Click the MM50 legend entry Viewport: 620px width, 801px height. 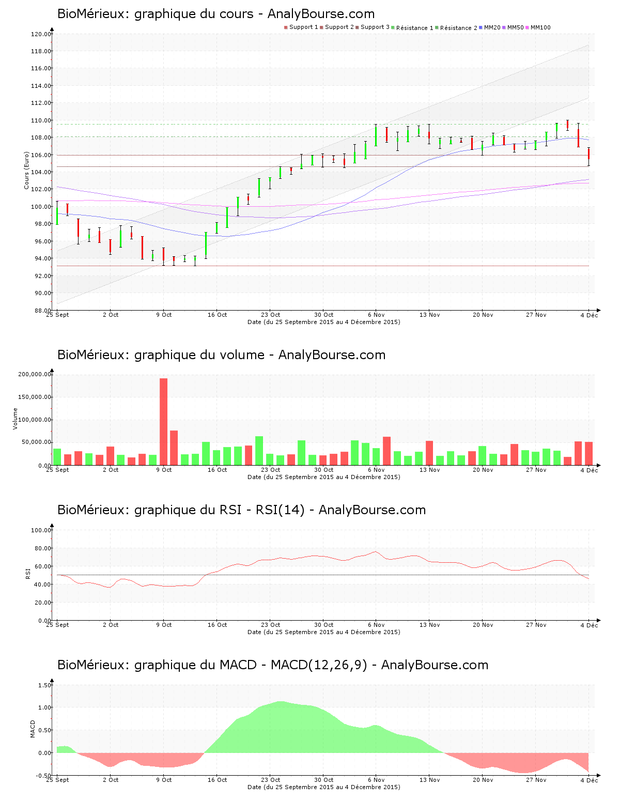tap(513, 27)
